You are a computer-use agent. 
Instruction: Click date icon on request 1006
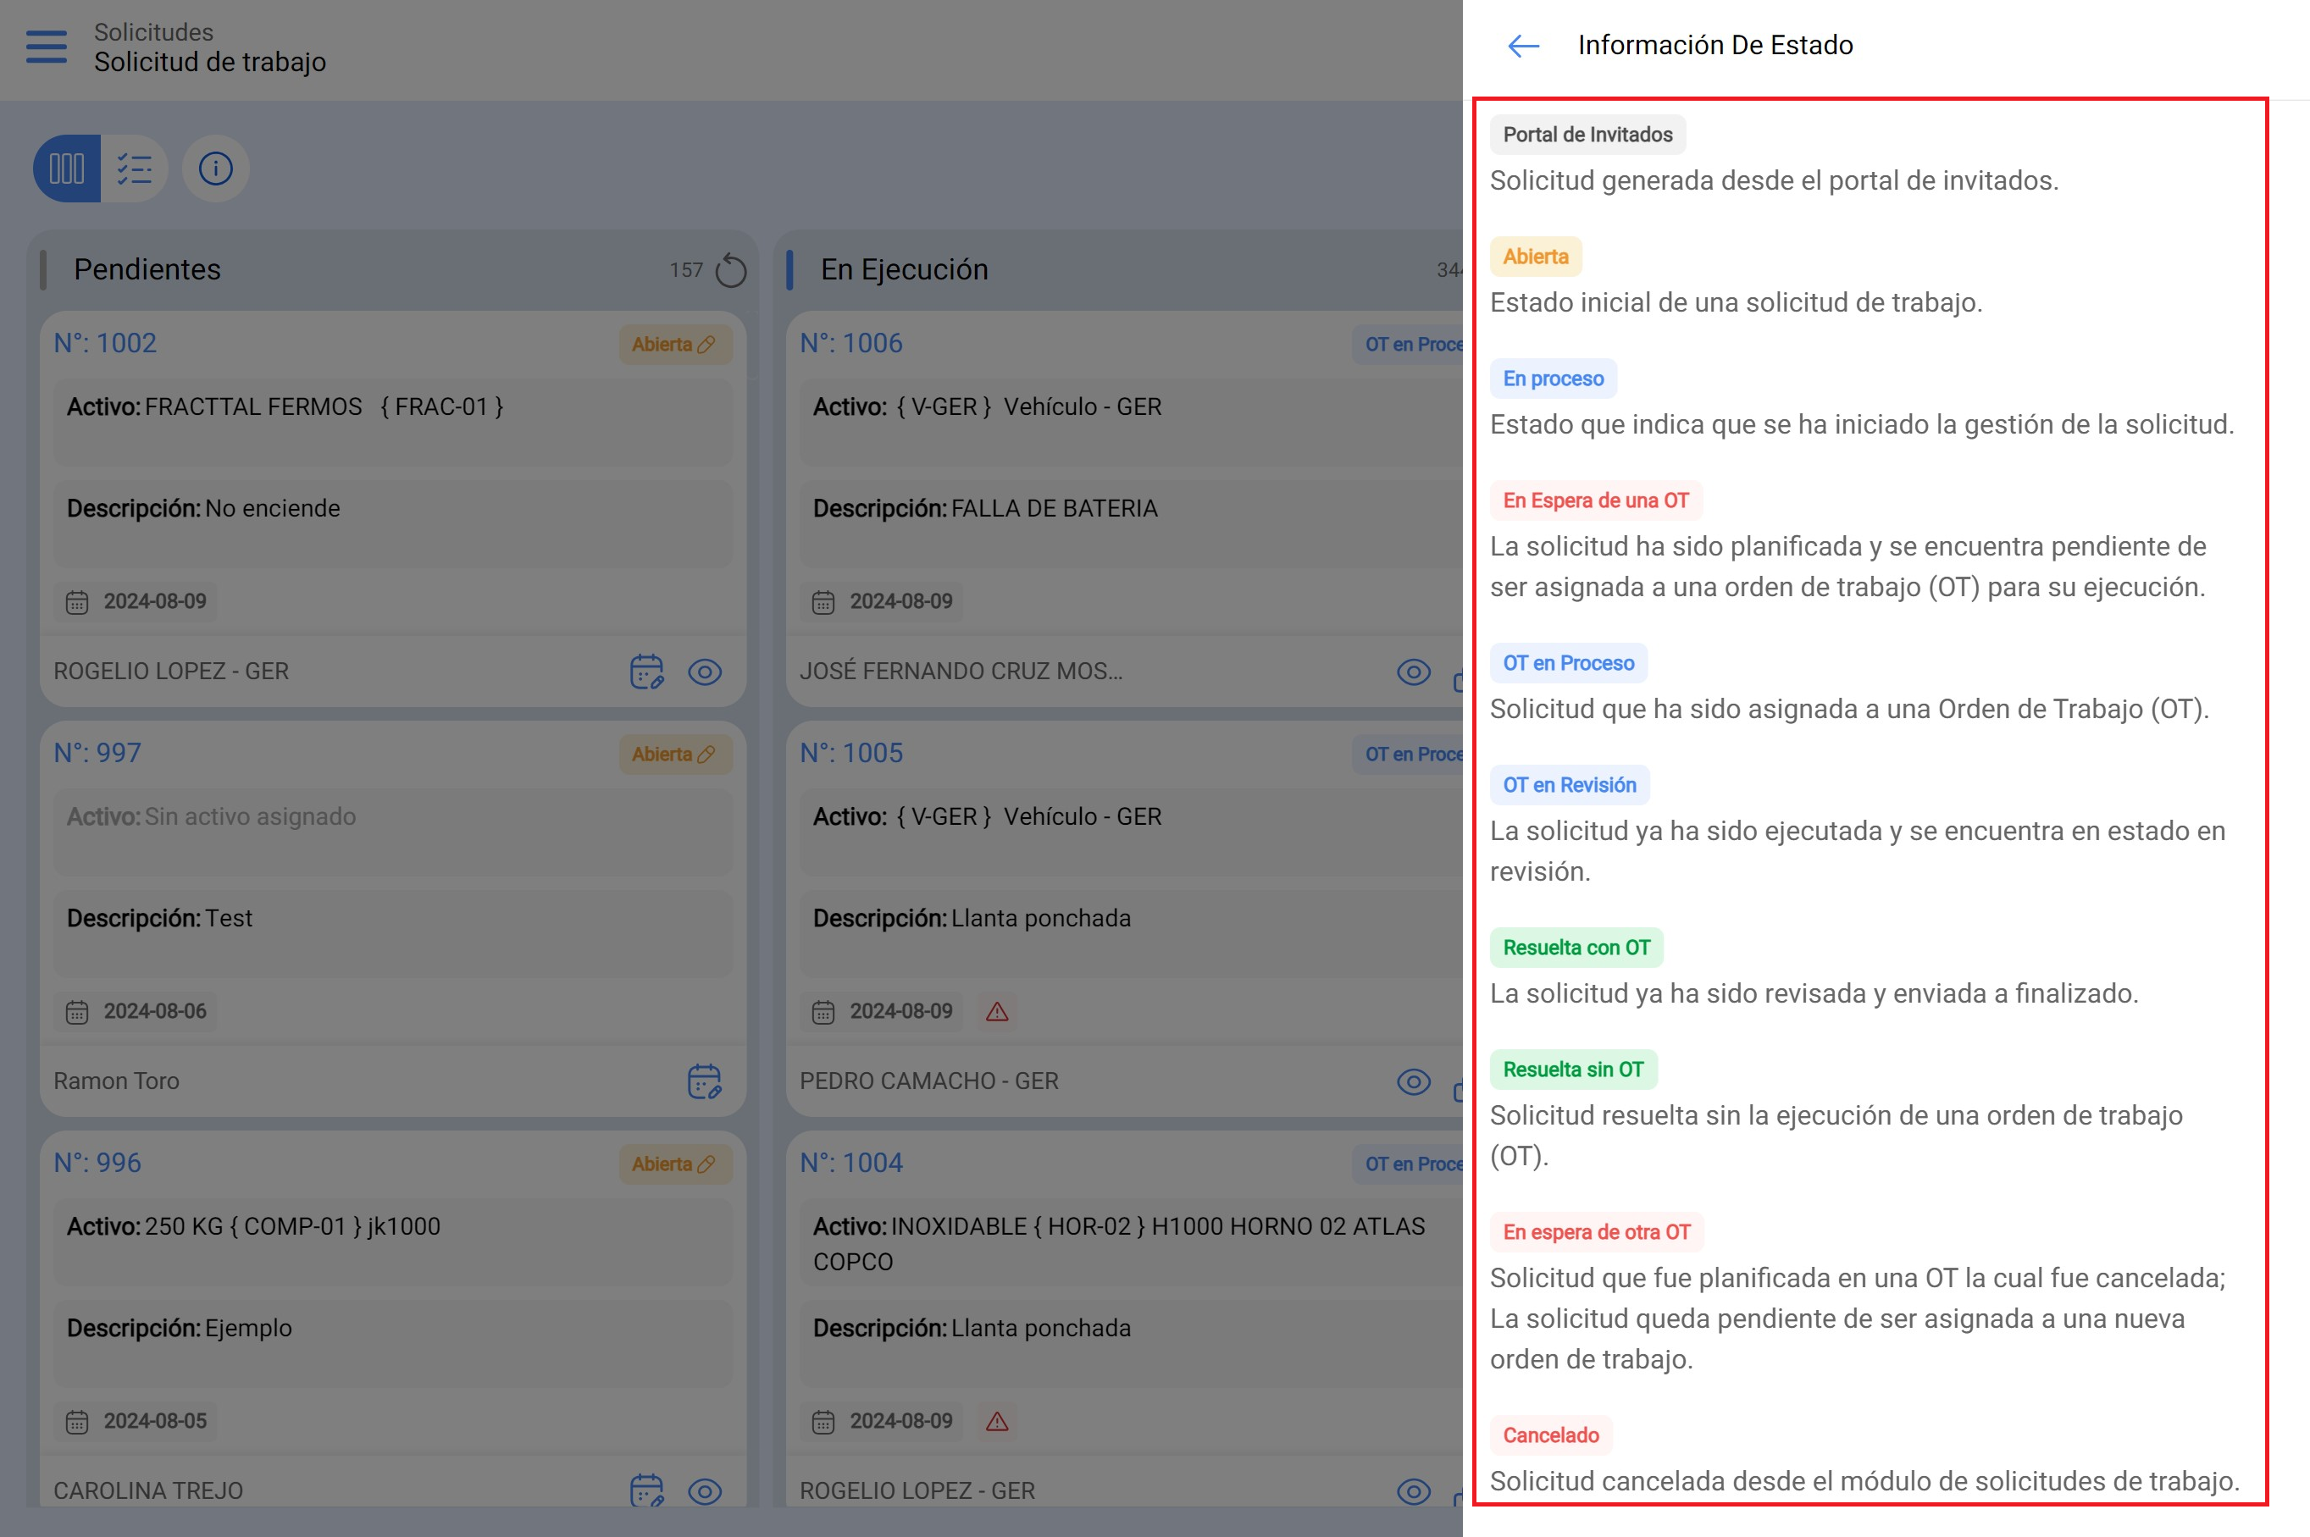click(823, 602)
